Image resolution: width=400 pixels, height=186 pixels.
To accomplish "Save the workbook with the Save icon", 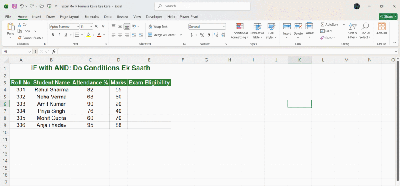I will 14,6.
